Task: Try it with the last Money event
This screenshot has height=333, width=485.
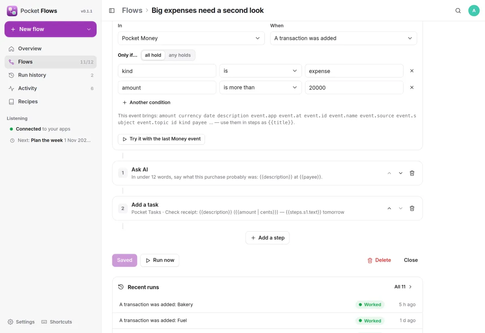Action: coord(161,139)
